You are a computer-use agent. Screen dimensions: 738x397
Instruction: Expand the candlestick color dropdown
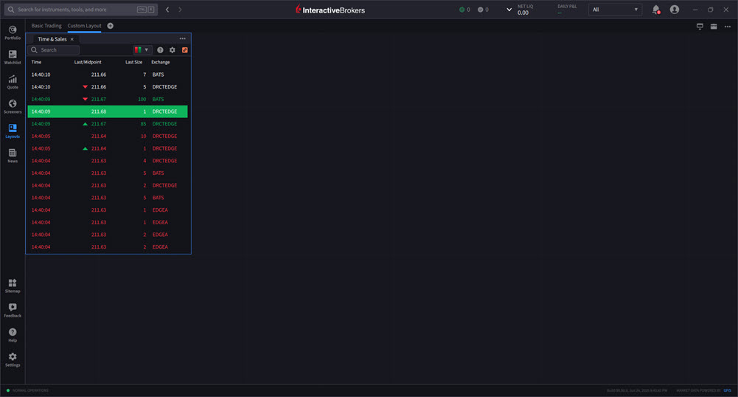[142, 50]
